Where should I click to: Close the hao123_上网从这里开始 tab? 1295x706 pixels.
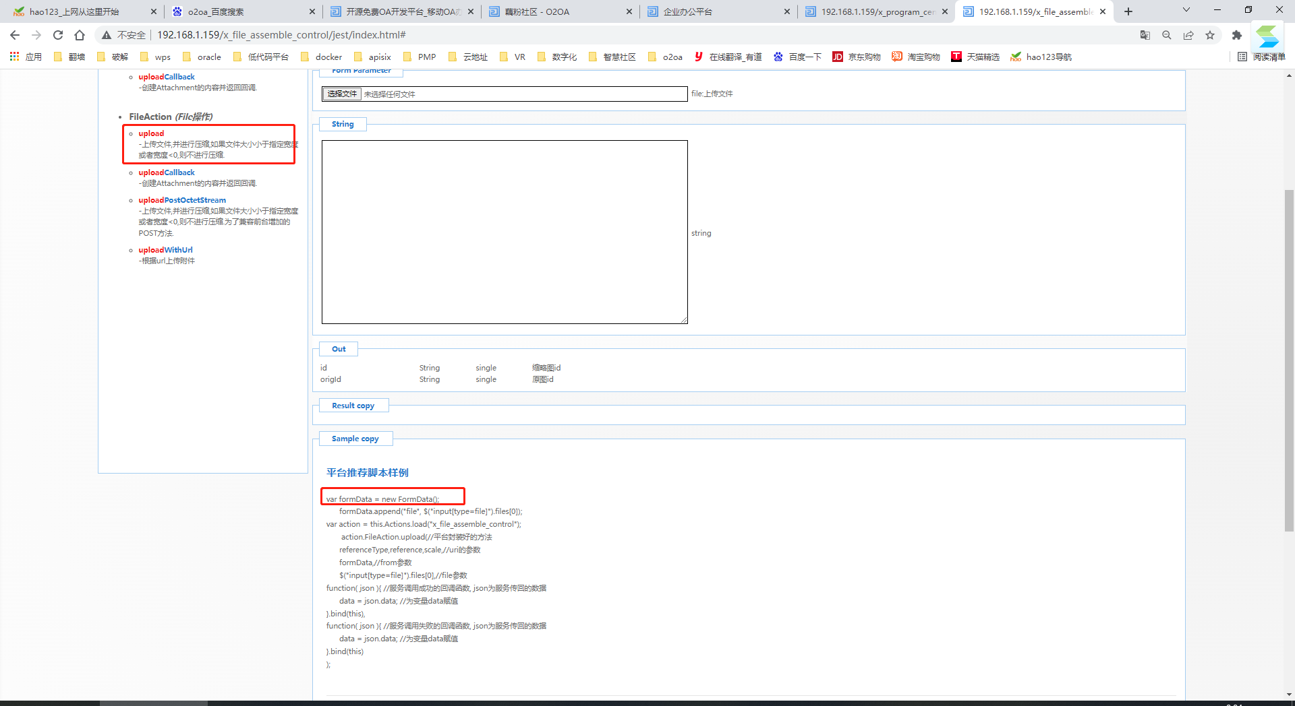pyautogui.click(x=154, y=11)
